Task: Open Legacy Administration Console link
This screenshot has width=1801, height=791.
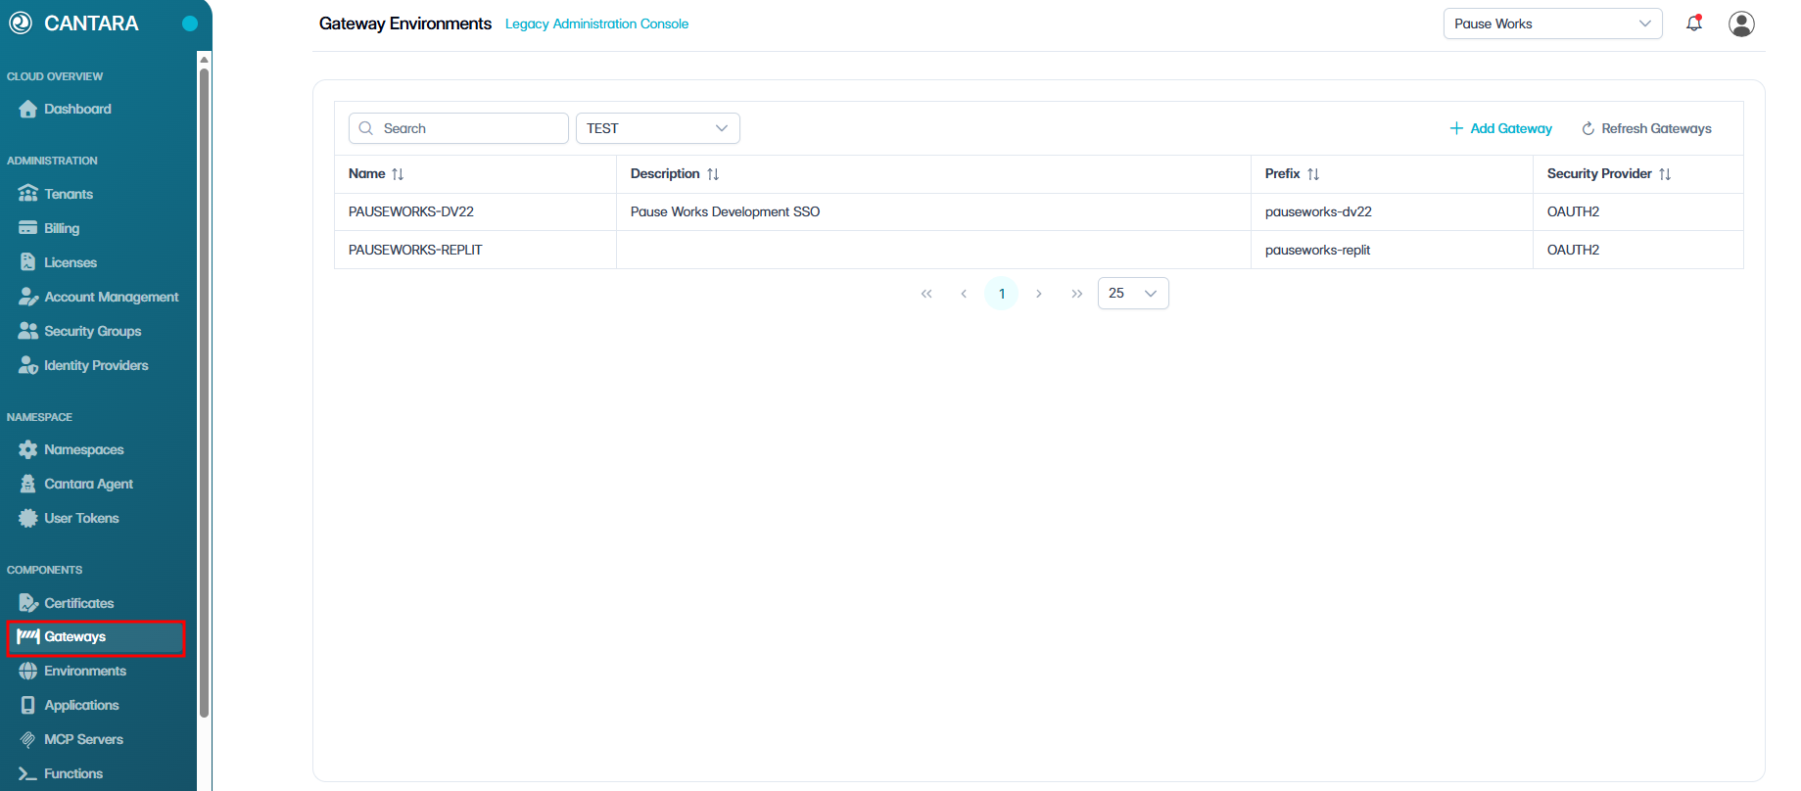Action: 596,23
